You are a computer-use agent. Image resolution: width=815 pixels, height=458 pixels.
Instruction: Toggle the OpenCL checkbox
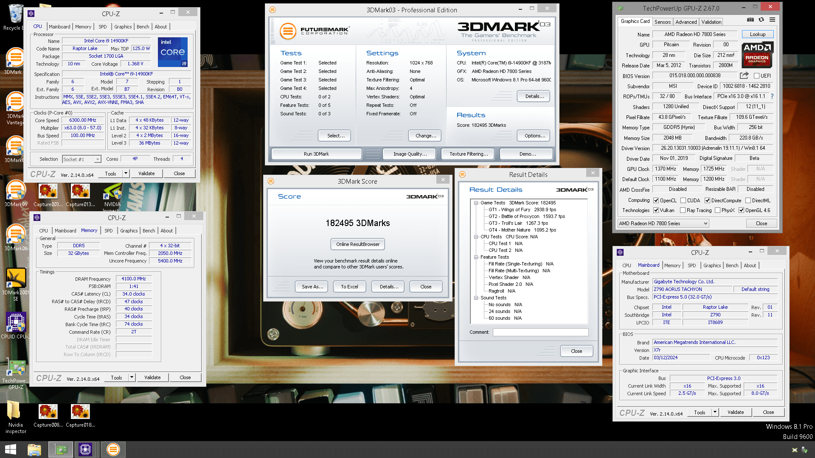(x=656, y=201)
